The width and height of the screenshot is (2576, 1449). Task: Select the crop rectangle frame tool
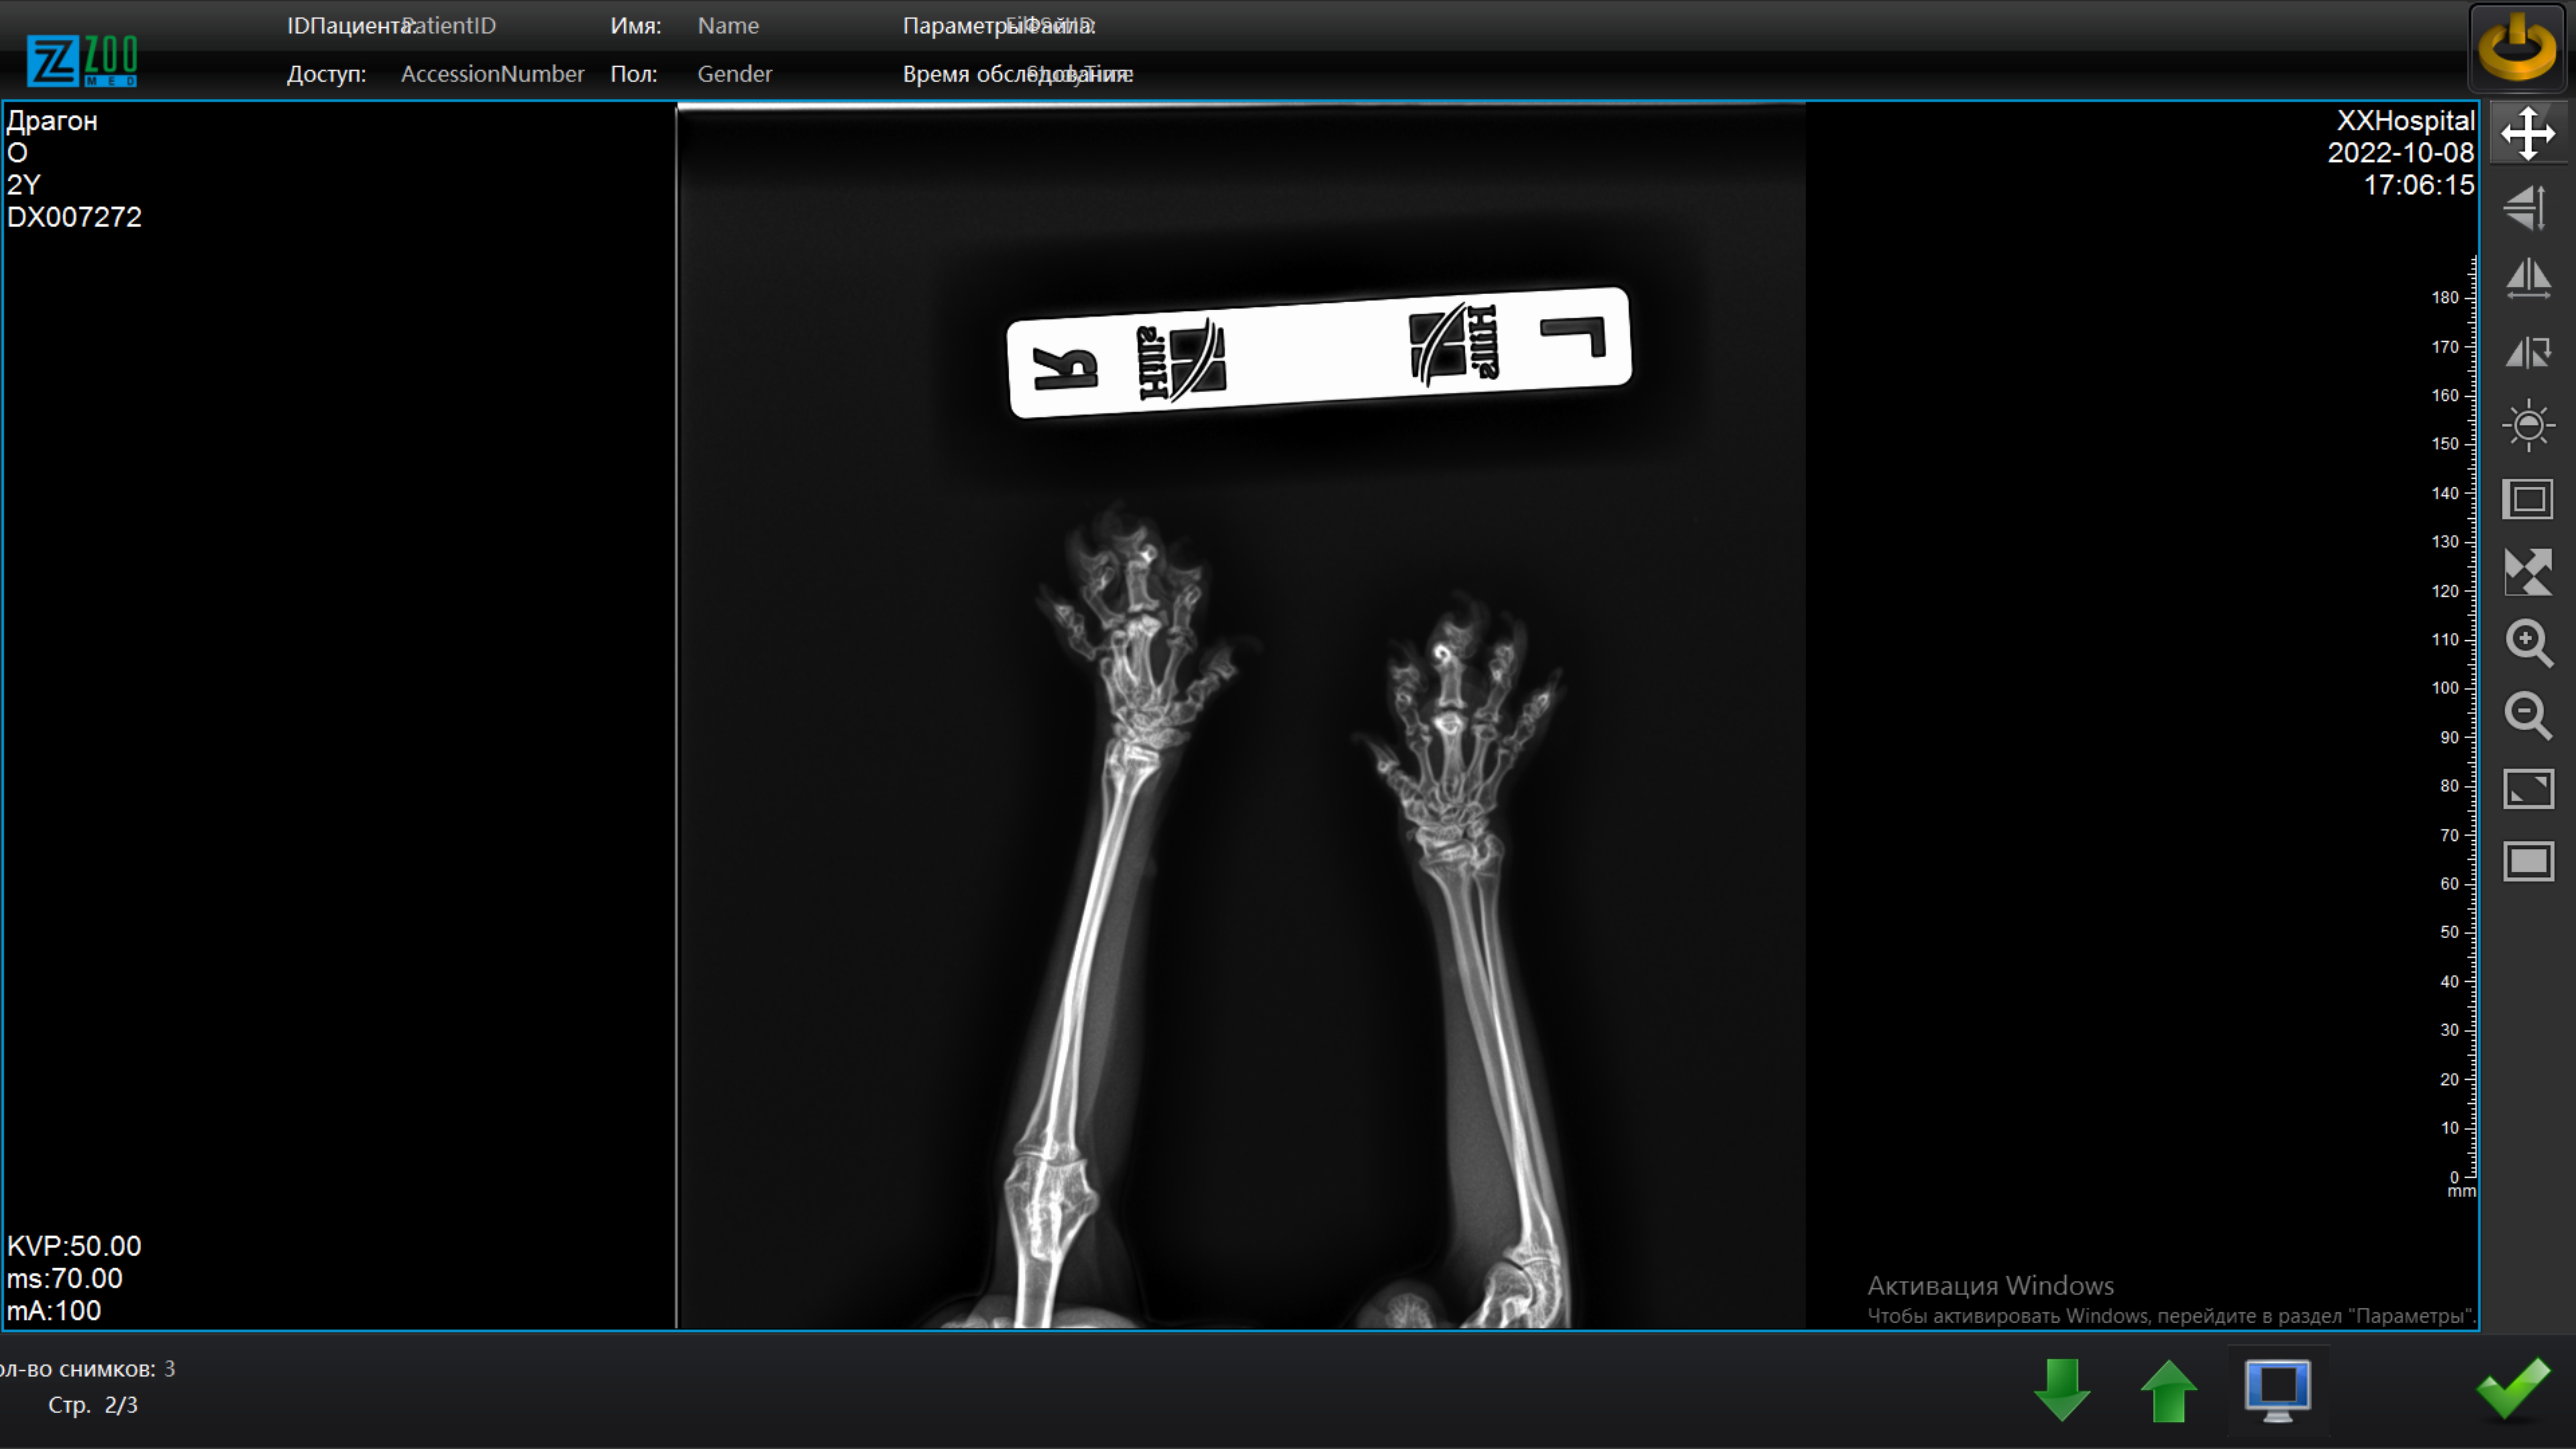click(2528, 499)
